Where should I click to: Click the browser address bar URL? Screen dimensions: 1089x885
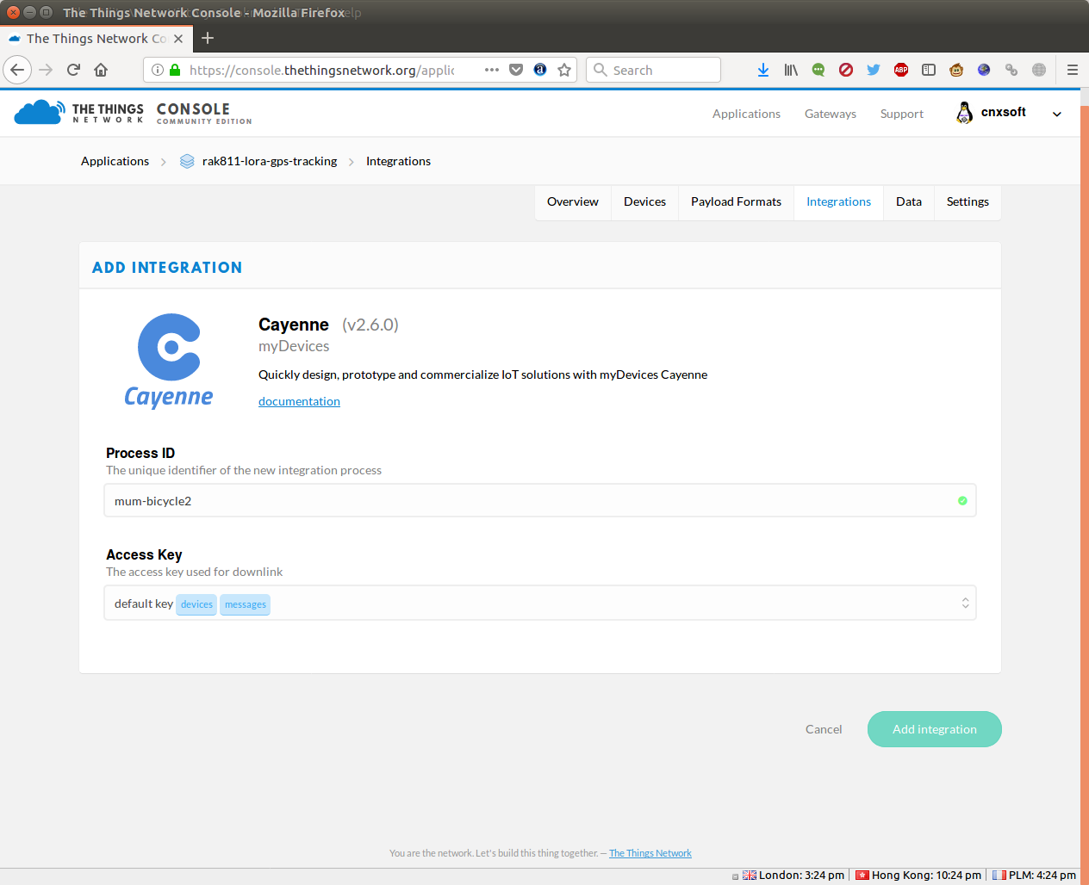[x=321, y=70]
